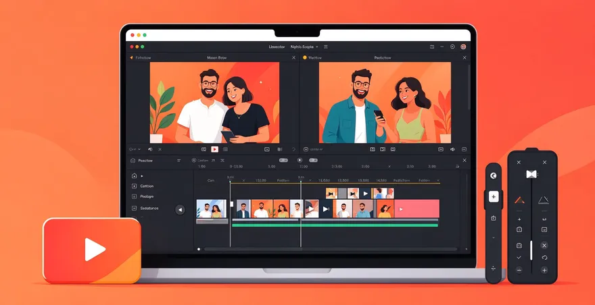Click the outlined triangle on the wide remote
The image size is (595, 305).
[544, 200]
